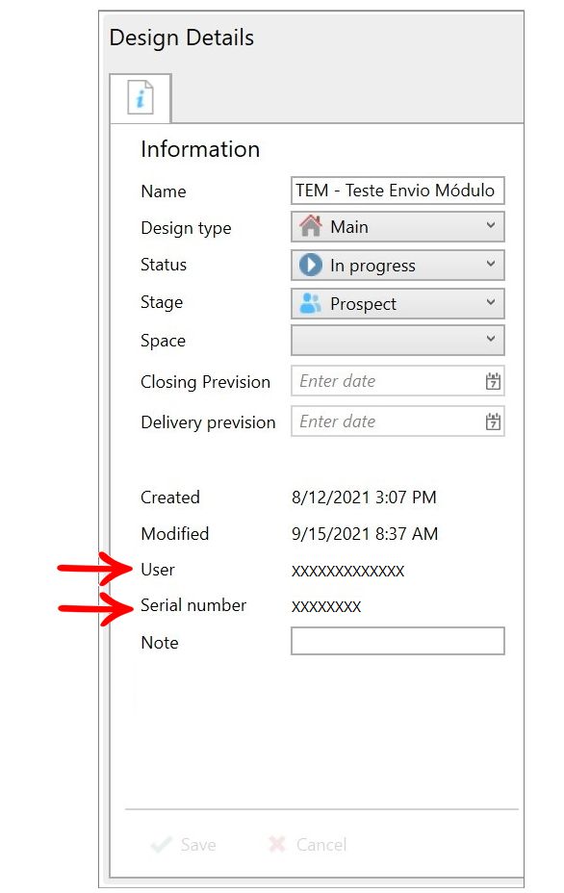
Task: Click the Cancel button label
Action: (x=321, y=845)
